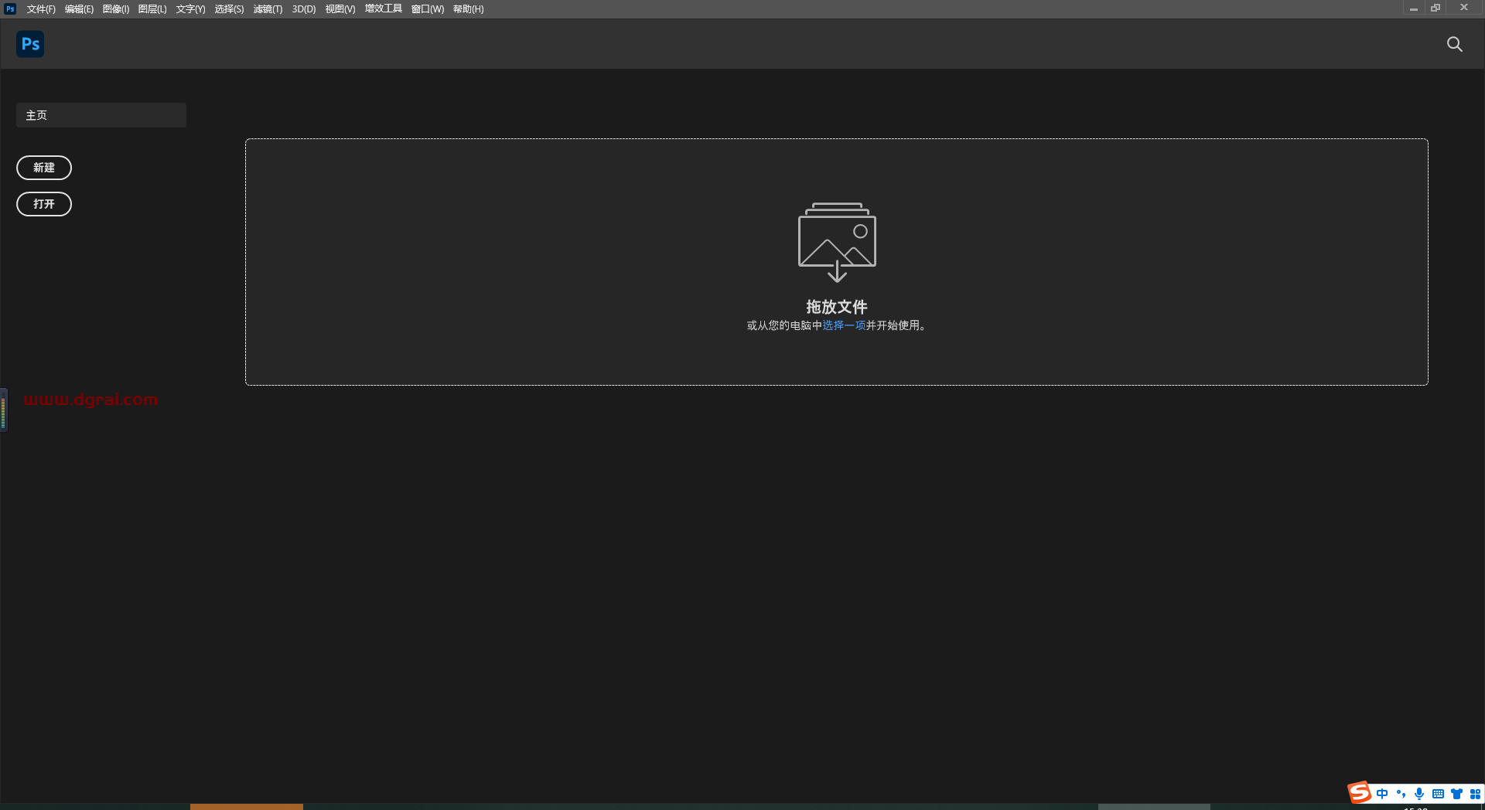The image size is (1485, 810).
Task: Toggle Chinese punctuation mode in IME bar
Action: (1401, 794)
